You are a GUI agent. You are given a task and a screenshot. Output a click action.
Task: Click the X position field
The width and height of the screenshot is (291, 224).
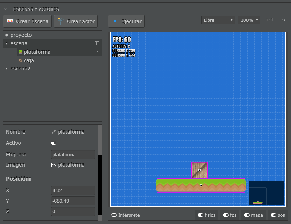(x=73, y=190)
